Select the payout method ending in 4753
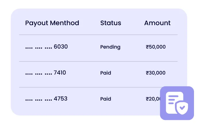The width and height of the screenshot is (198, 124). (x=46, y=99)
